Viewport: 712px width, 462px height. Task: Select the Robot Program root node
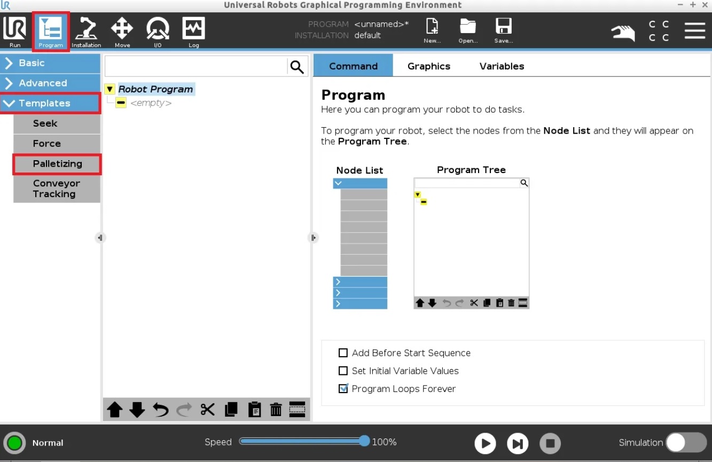(x=155, y=89)
